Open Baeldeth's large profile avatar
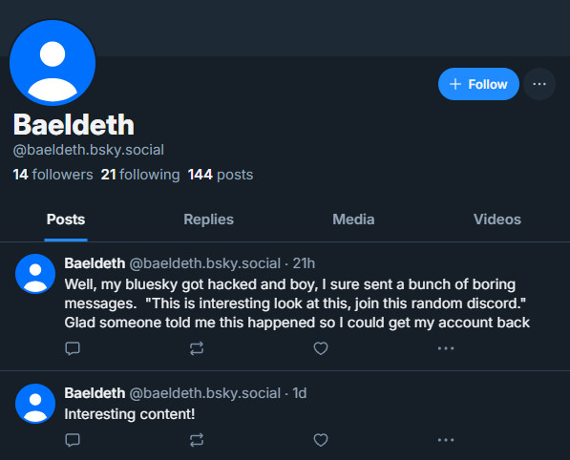The image size is (570, 460). pos(53,63)
